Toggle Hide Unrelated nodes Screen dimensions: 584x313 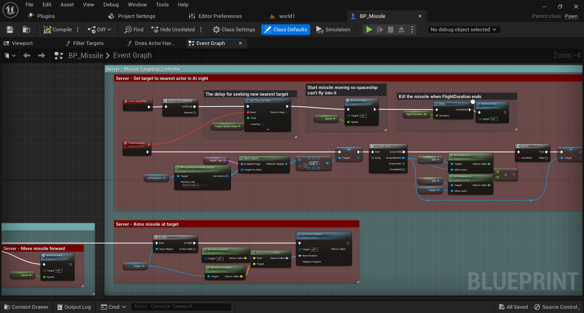(173, 29)
